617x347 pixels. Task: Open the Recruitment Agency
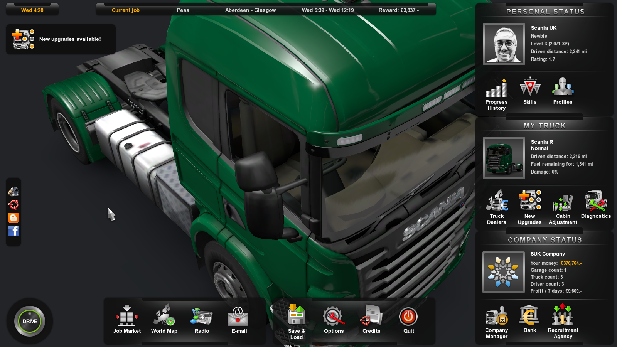click(563, 322)
